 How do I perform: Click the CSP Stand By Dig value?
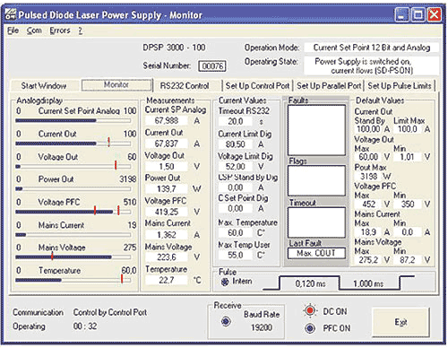pos(236,187)
